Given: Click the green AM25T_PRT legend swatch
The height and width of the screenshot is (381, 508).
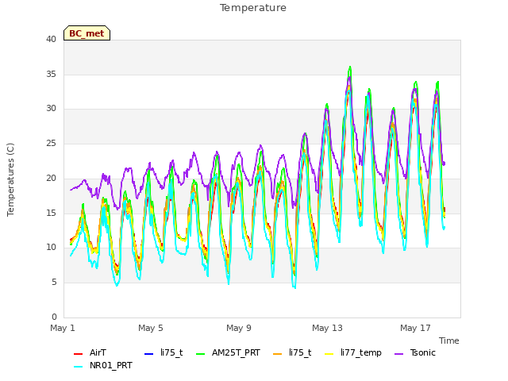Looking at the screenshot, I should pyautogui.click(x=201, y=353).
